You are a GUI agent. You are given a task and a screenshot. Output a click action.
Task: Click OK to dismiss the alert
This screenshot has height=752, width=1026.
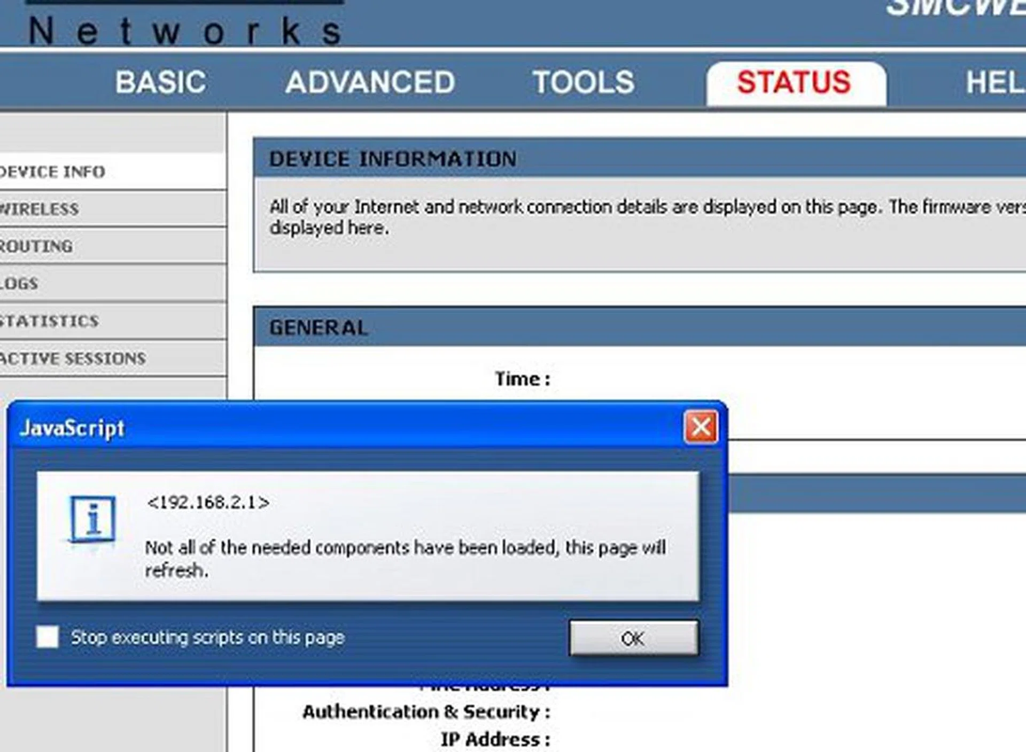(x=634, y=638)
